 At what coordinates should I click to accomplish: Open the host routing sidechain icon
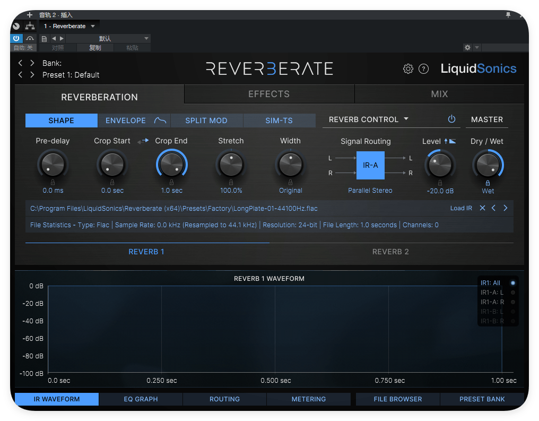pyautogui.click(x=30, y=26)
